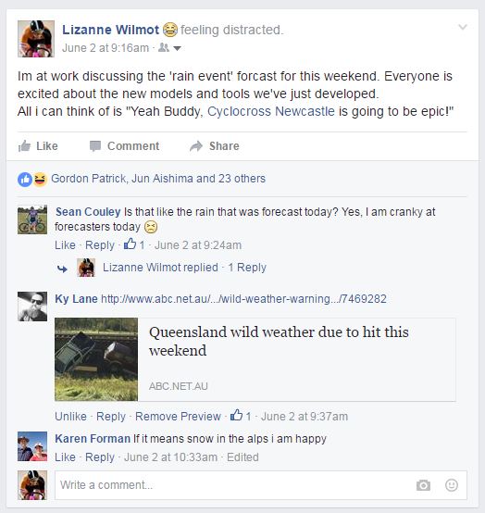Open Queensland wild weather article thumbnail
485x513 pixels.
[x=96, y=359]
